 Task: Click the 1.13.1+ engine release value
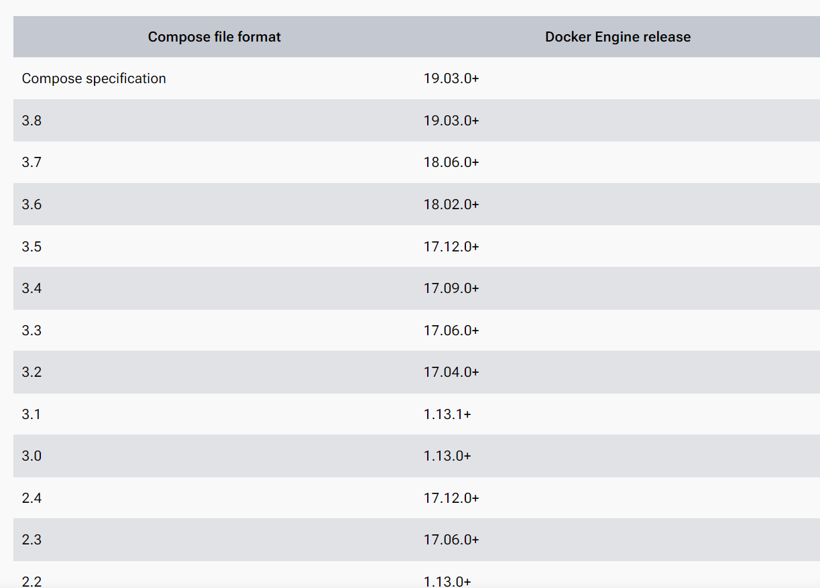pos(447,414)
